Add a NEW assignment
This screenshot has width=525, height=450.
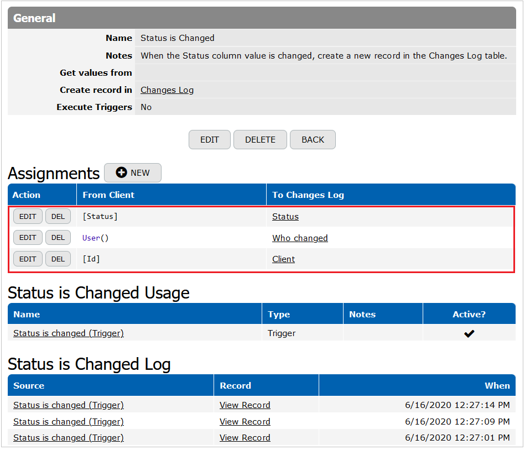[133, 172]
